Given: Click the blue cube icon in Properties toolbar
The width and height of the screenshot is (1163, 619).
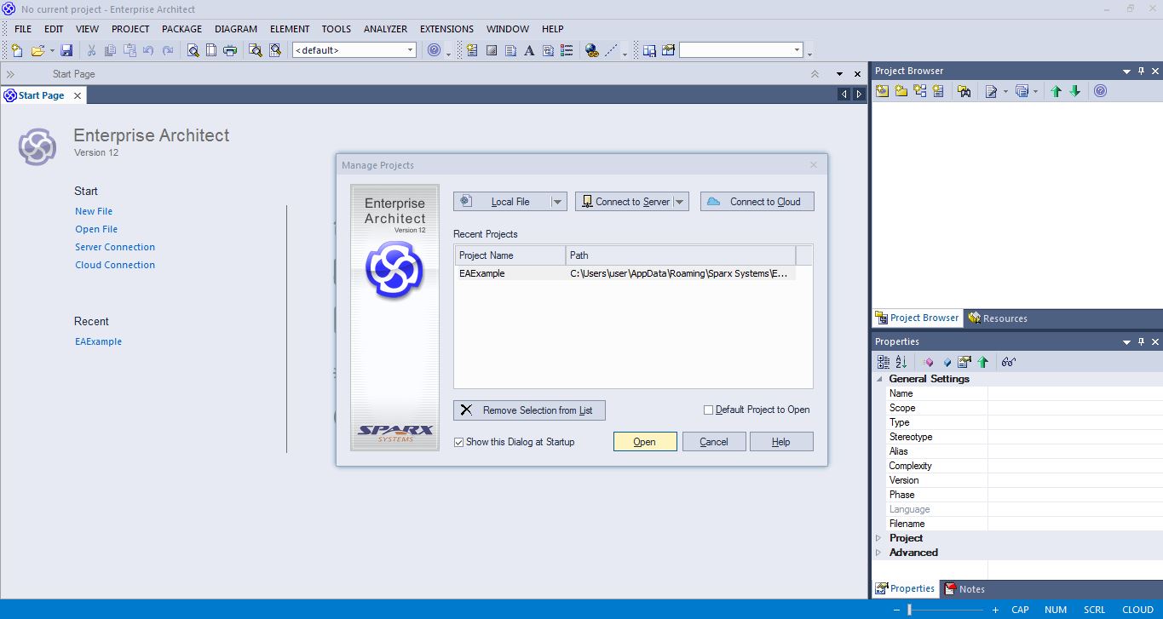Looking at the screenshot, I should [x=947, y=362].
